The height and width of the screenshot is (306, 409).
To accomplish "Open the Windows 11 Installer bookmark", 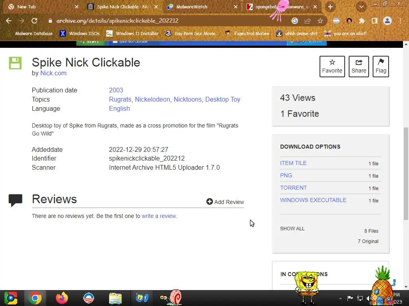I will 133,33.
